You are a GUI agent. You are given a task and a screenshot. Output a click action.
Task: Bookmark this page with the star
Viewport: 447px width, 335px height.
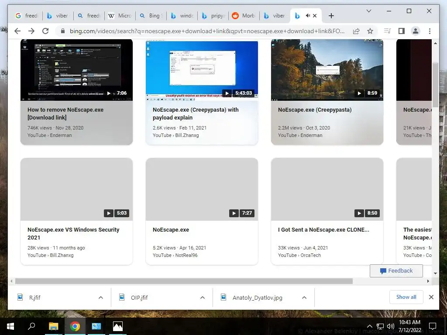tap(370, 31)
